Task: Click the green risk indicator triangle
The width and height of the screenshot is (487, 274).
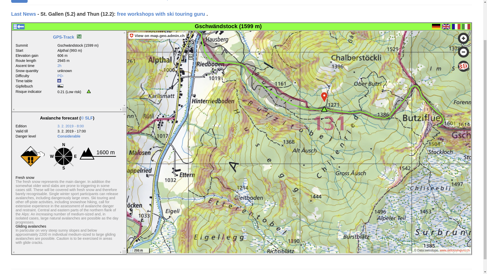Action: (89, 91)
